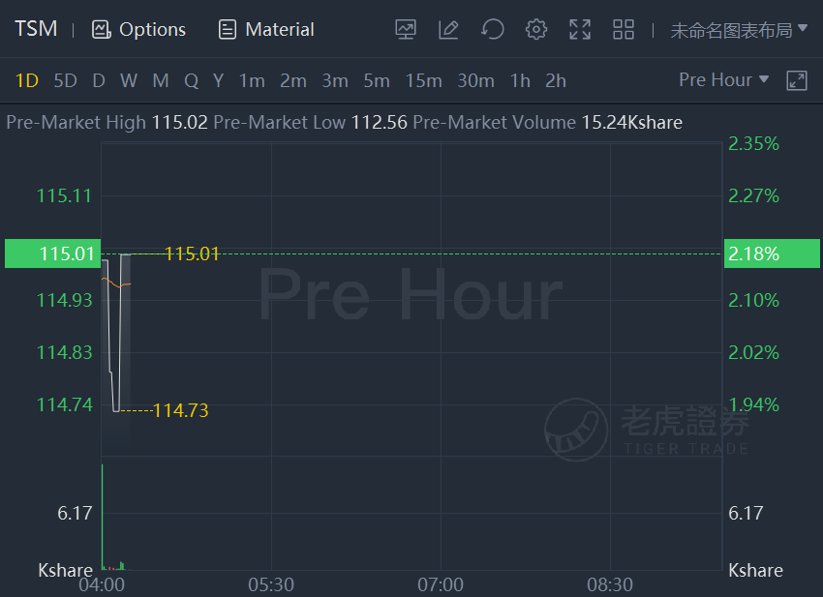Click the tall volume bar at 04:00

point(103,517)
